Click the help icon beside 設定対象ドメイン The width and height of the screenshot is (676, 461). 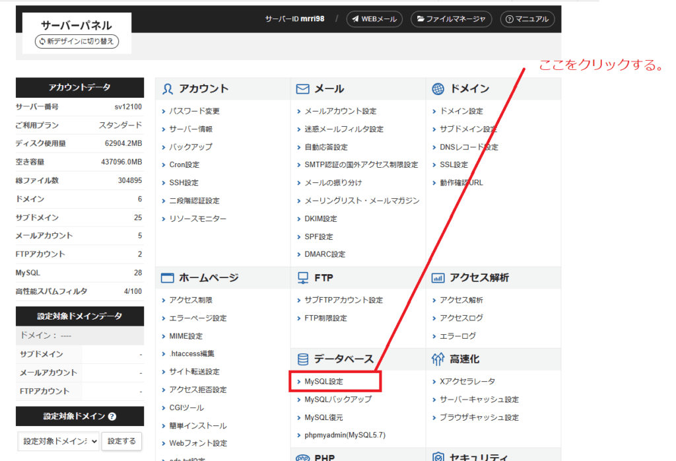coord(112,417)
